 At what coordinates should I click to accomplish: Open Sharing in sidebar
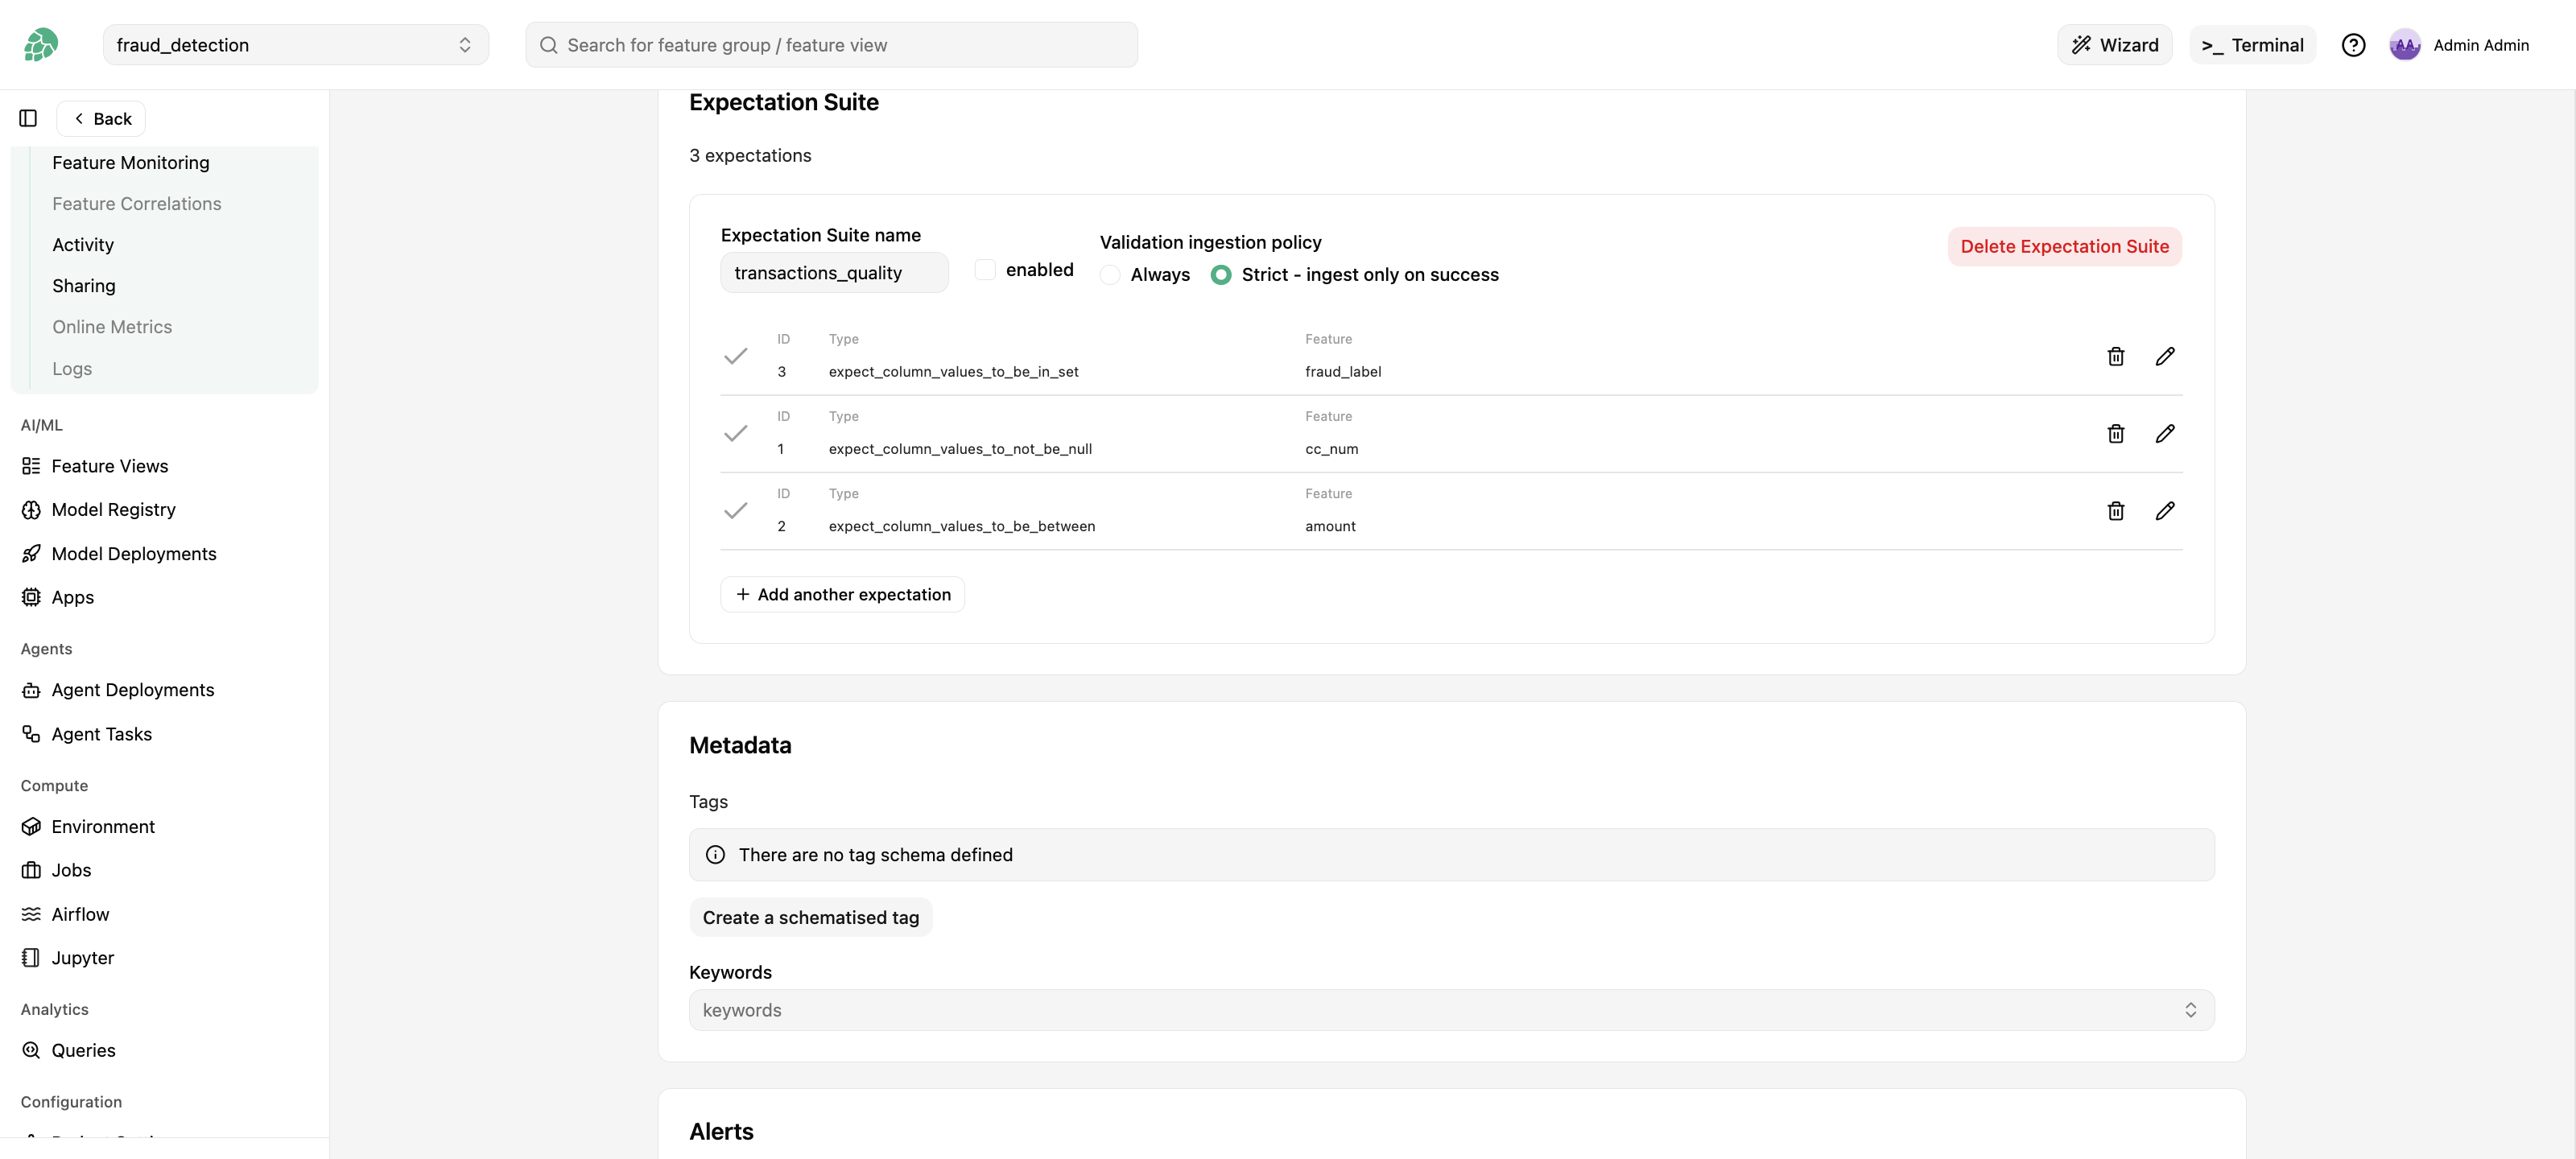84,286
